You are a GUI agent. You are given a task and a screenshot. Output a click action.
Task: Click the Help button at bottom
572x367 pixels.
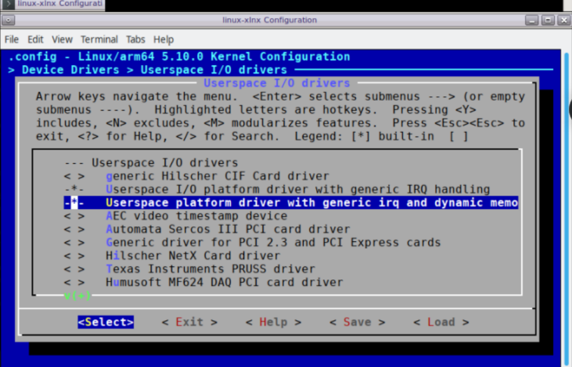pos(273,322)
